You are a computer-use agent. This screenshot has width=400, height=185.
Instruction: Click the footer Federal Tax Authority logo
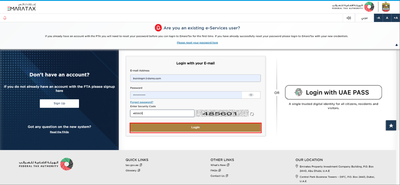point(46,164)
